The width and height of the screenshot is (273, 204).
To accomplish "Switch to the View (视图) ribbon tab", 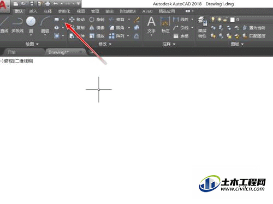I will tap(81, 11).
